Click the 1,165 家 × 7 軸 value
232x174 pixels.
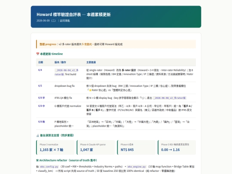(52, 150)
